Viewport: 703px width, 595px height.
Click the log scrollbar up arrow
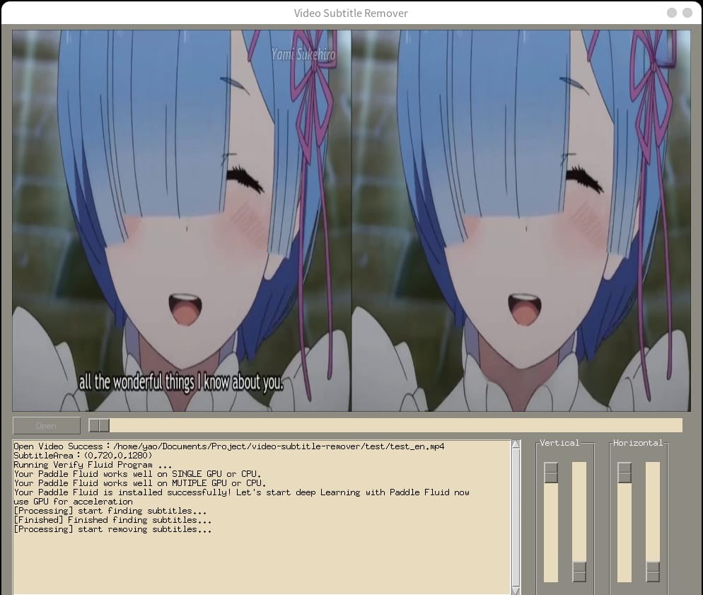[x=516, y=444]
